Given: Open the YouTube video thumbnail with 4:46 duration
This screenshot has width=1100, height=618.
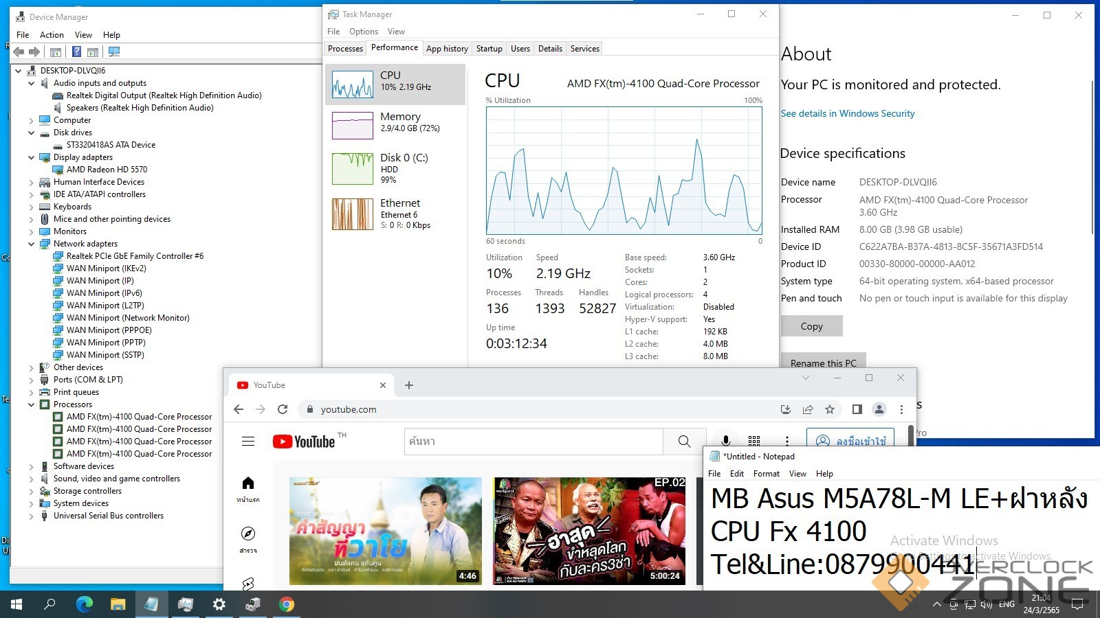Looking at the screenshot, I should (x=385, y=531).
